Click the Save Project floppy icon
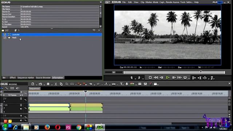This screenshot has width=233, height=131. pyautogui.click(x=48, y=84)
